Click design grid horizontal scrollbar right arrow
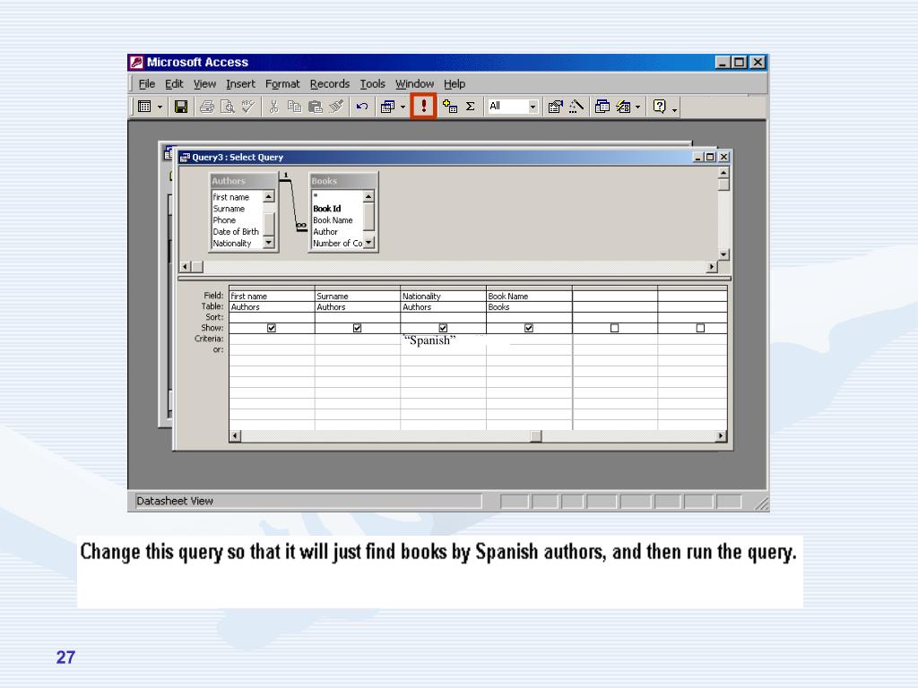918x688 pixels. pos(722,436)
